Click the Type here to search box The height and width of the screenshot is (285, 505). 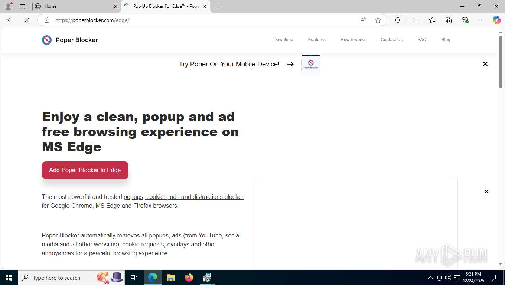point(71,278)
